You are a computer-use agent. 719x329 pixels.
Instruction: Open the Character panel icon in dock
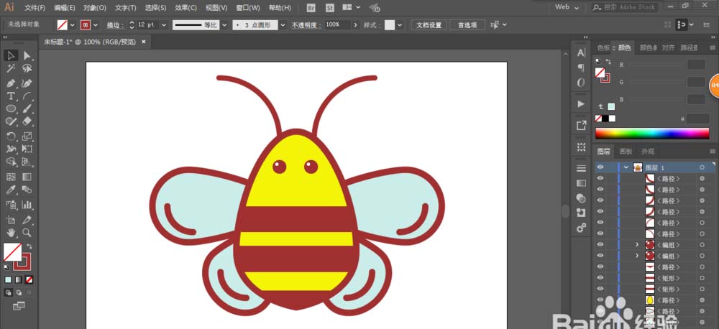581,52
